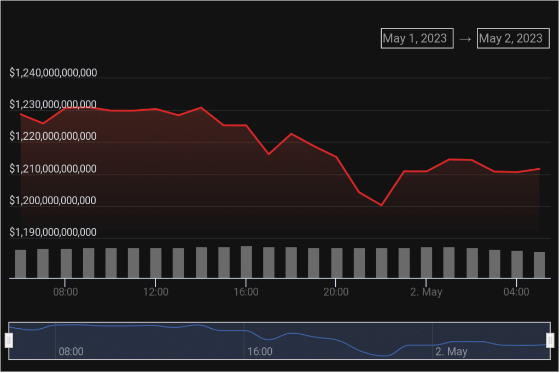
Task: Select the volume bar above the 08:00 label
Action: (x=66, y=263)
